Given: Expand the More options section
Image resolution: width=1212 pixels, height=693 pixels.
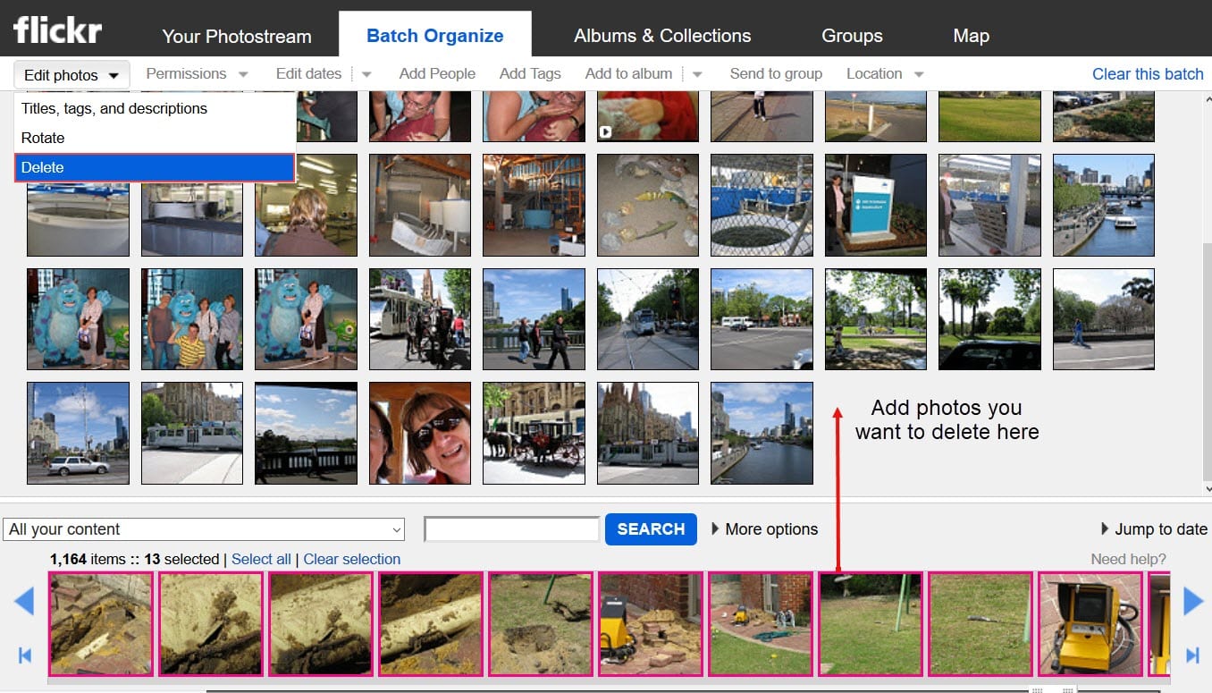Looking at the screenshot, I should 771,528.
